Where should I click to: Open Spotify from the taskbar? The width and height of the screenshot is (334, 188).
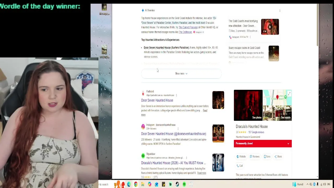tap(184, 184)
